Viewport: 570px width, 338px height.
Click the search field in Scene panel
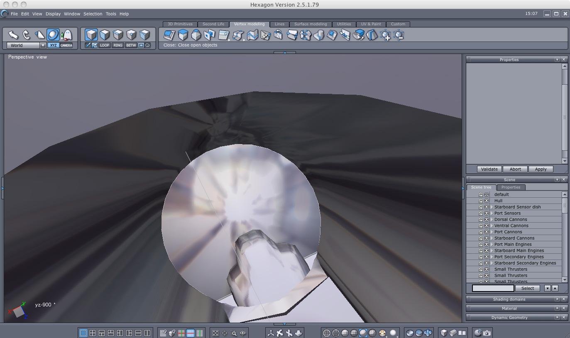493,288
